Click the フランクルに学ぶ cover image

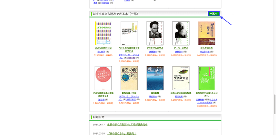155,33
